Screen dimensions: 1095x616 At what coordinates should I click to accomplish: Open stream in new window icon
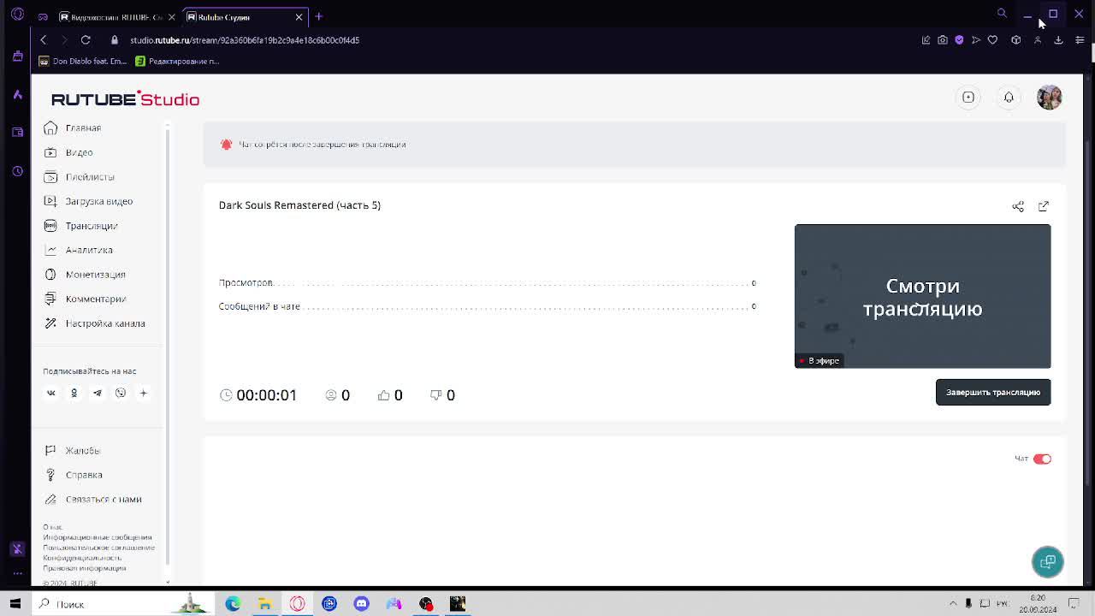point(1043,206)
